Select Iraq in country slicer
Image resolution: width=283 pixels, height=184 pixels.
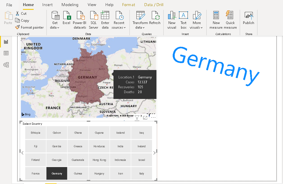click(x=142, y=133)
